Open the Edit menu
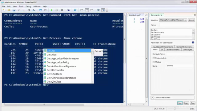 (9, 6)
